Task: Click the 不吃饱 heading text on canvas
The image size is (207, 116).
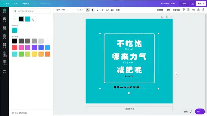Action: click(x=129, y=43)
